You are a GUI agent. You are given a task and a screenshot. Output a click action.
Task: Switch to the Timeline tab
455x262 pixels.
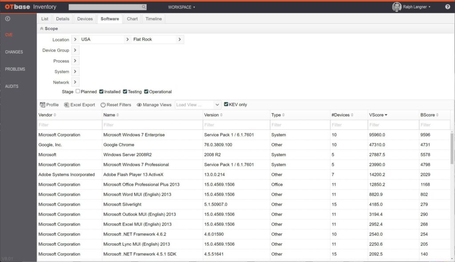click(x=154, y=19)
